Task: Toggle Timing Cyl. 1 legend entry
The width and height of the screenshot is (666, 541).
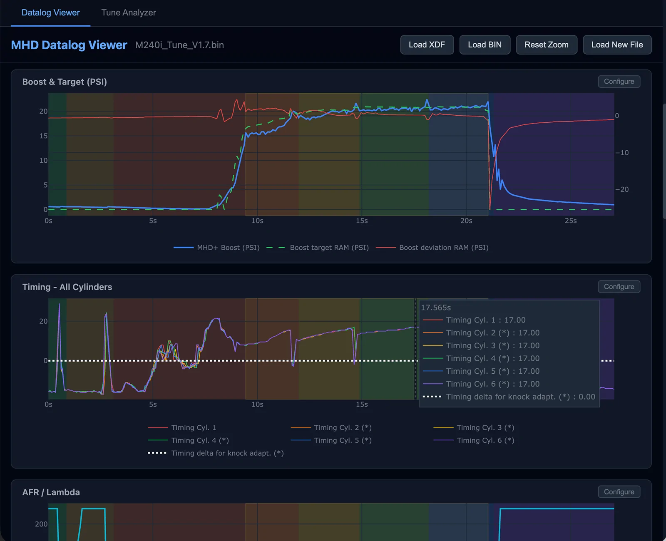Action: 182,428
